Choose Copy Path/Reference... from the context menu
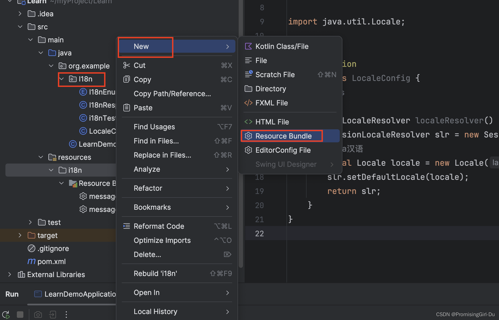The height and width of the screenshot is (320, 499). coord(177,94)
